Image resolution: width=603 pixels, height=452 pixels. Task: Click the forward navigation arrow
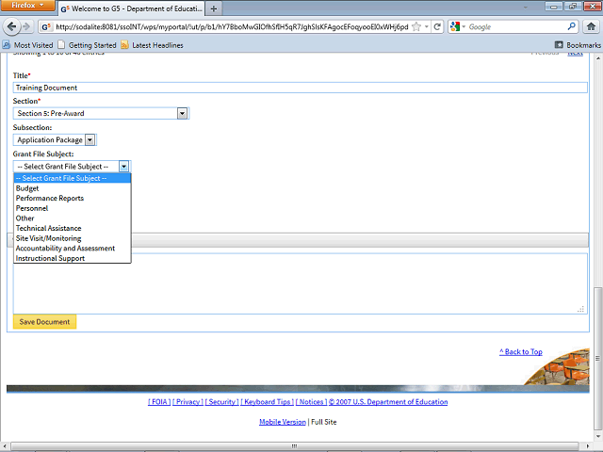pyautogui.click(x=26, y=26)
